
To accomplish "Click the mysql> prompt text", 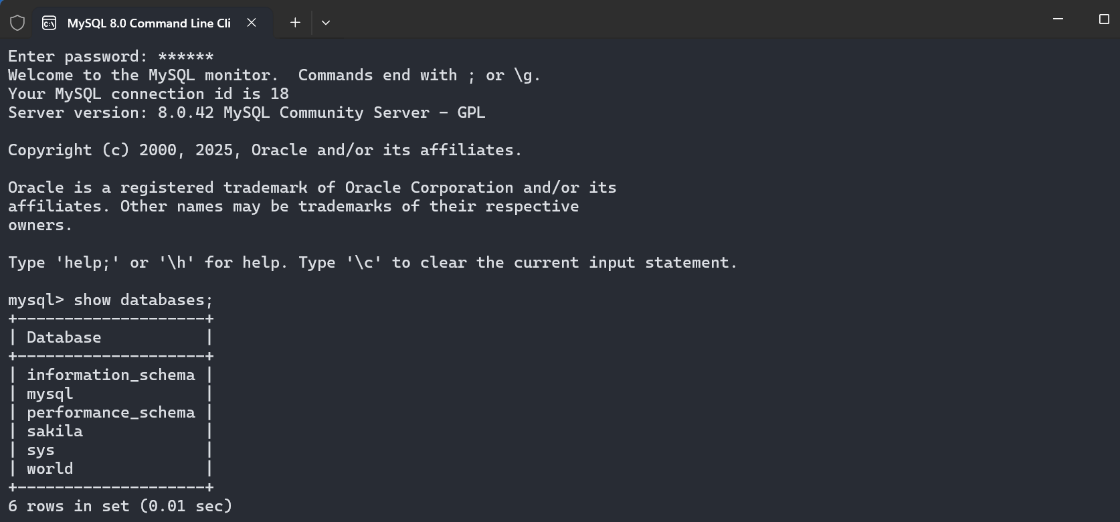I will pyautogui.click(x=35, y=300).
